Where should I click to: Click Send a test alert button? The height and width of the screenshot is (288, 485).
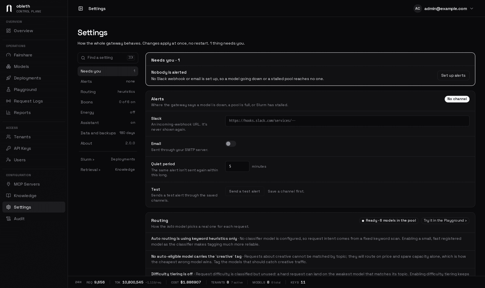click(245, 191)
